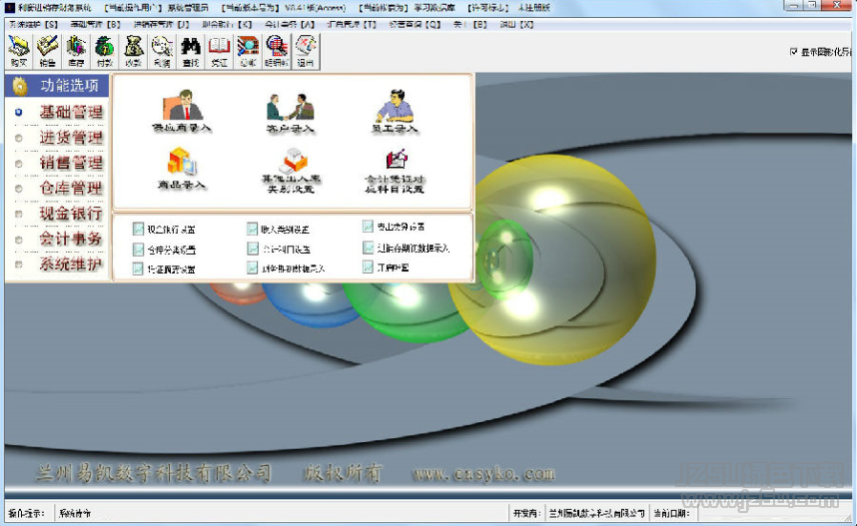Click the 收款 money-bag toolbar icon
The width and height of the screenshot is (857, 526).
134,51
